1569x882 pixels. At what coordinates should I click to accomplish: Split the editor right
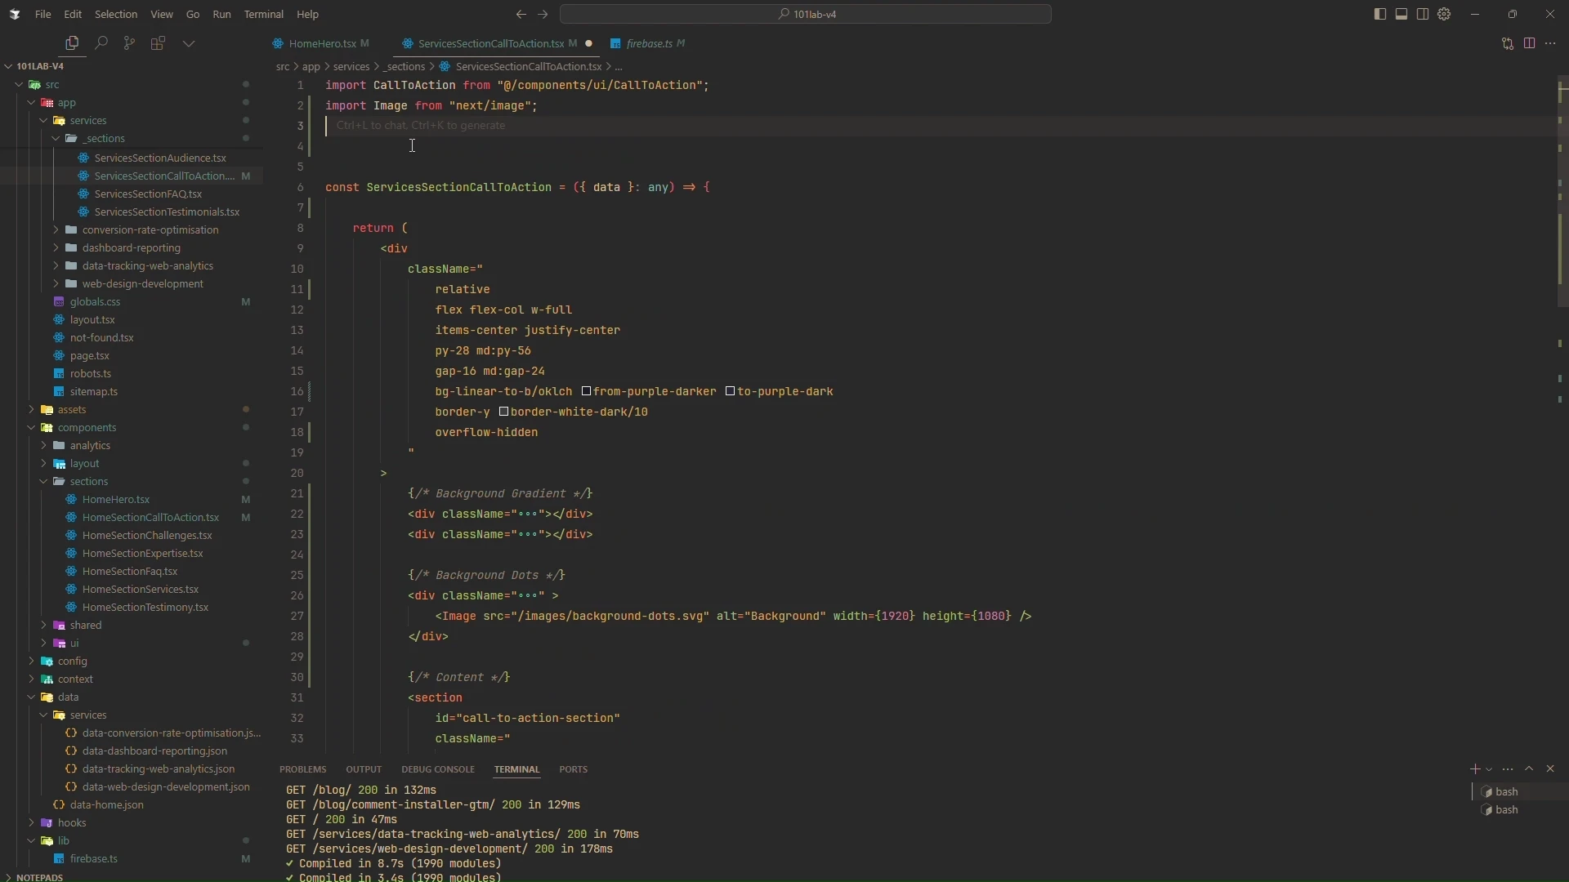click(x=1529, y=43)
